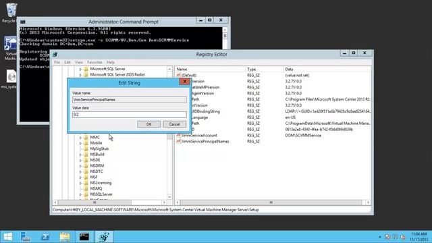Show hidden system tray icons arrow
432x243 pixels.
[x=379, y=237]
